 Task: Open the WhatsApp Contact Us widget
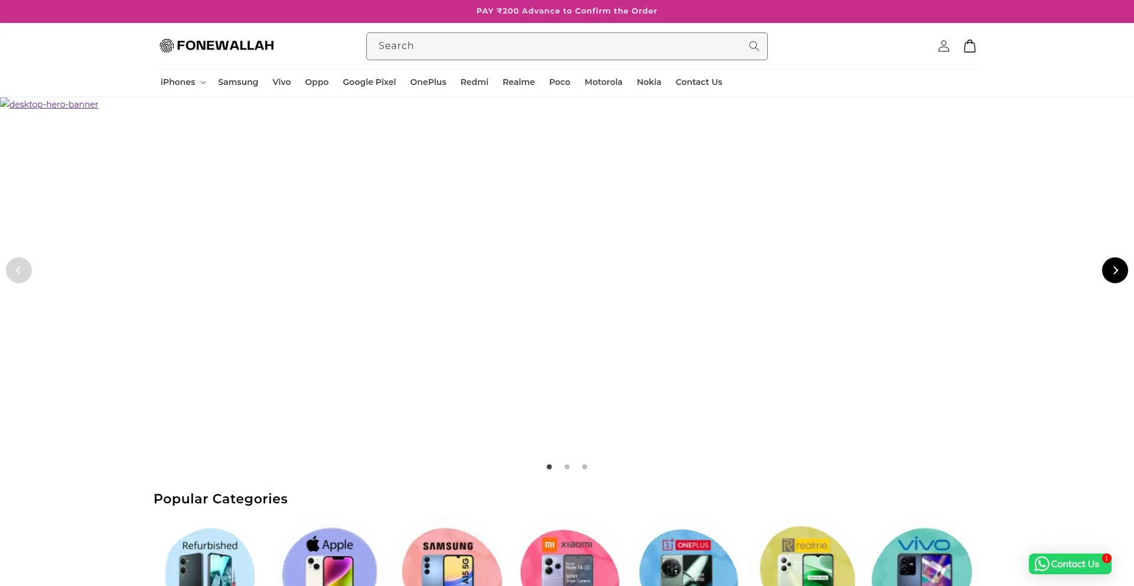1069,564
